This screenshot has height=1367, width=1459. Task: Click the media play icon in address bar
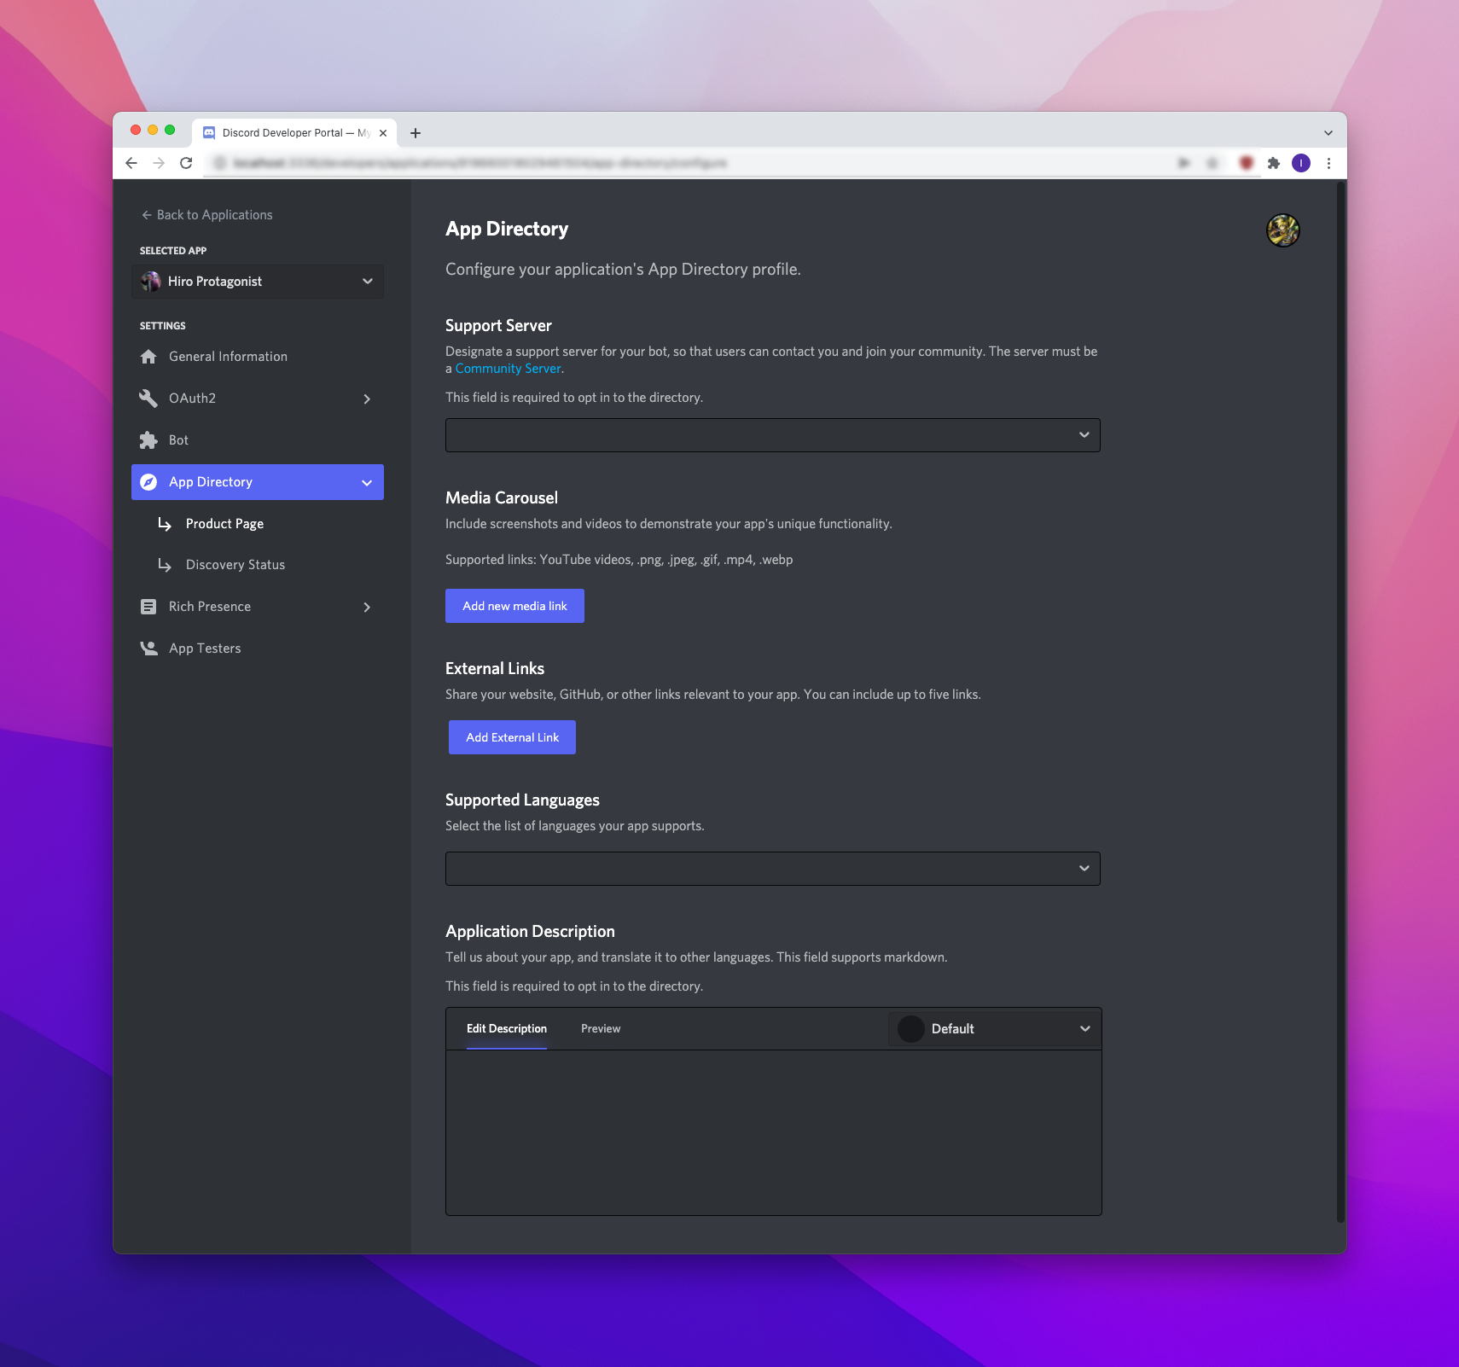[x=1184, y=163]
